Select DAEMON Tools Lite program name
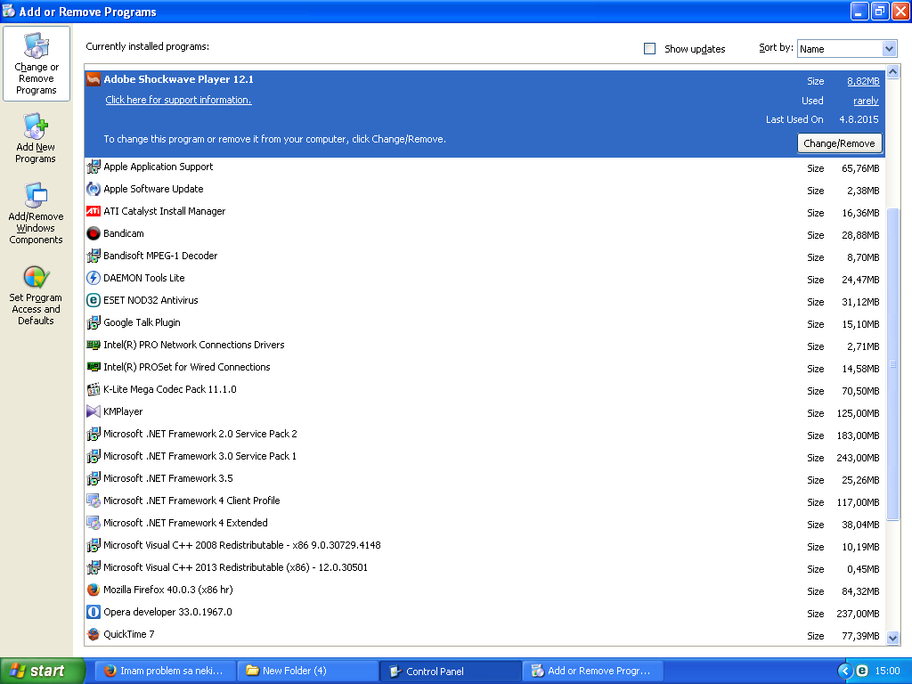Screen dimensions: 912x684 143,278
